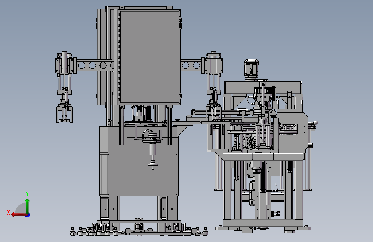Click the 'Y' label of the triad
This screenshot has height=242, width=373.
27,194
